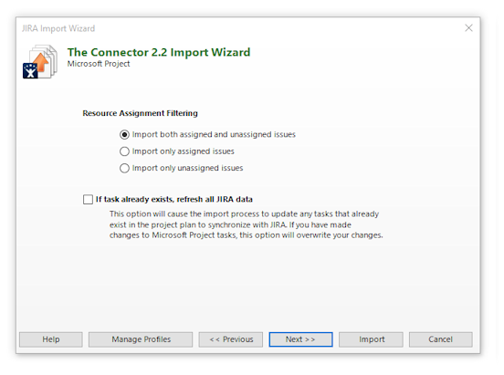Start the import with the Import button
504x375 pixels.
coord(371,339)
